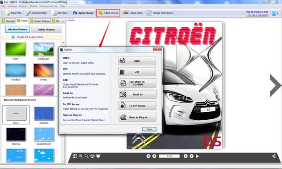Click the Import File toolbar button
This screenshot has width=282, height=169.
tap(13, 13)
